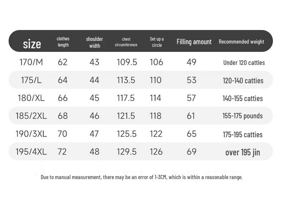
Task: Click the 'Under 120 catties' weight cell
Action: click(244, 63)
